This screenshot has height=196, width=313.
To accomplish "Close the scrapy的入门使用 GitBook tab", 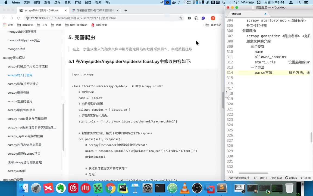I will point(66,10).
